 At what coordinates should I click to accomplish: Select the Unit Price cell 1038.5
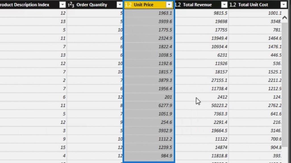click(149, 55)
